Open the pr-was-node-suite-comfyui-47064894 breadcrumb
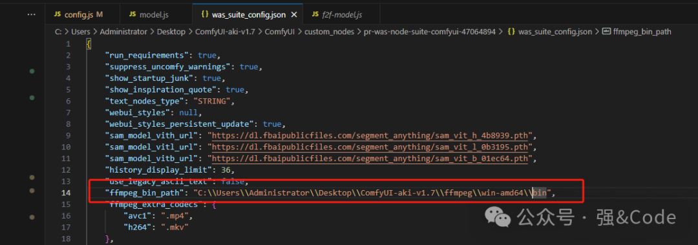 [x=430, y=32]
